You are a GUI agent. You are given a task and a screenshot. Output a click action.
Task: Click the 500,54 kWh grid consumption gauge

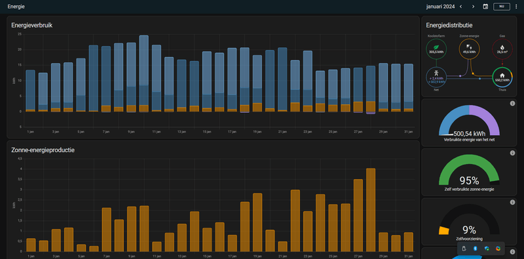(x=469, y=121)
